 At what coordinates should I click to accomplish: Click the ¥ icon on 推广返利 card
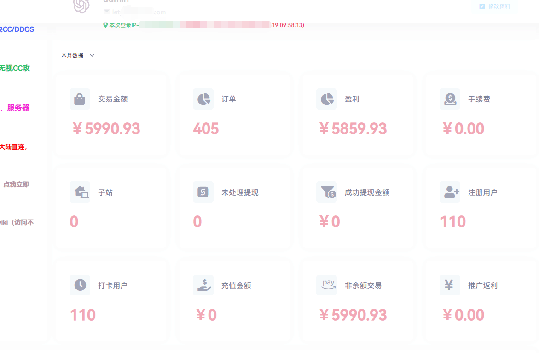(x=450, y=285)
